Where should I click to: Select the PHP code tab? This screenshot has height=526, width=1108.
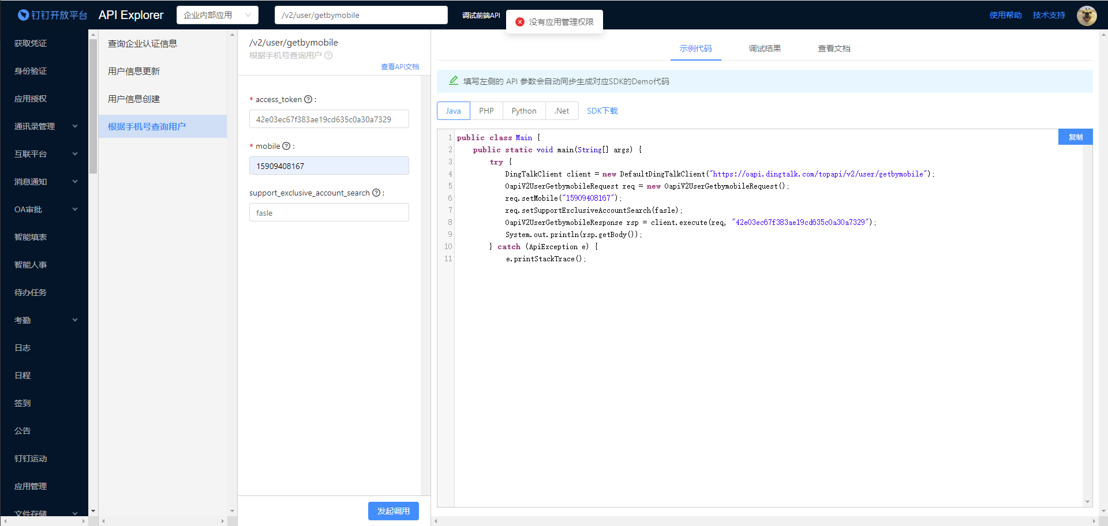click(x=486, y=111)
